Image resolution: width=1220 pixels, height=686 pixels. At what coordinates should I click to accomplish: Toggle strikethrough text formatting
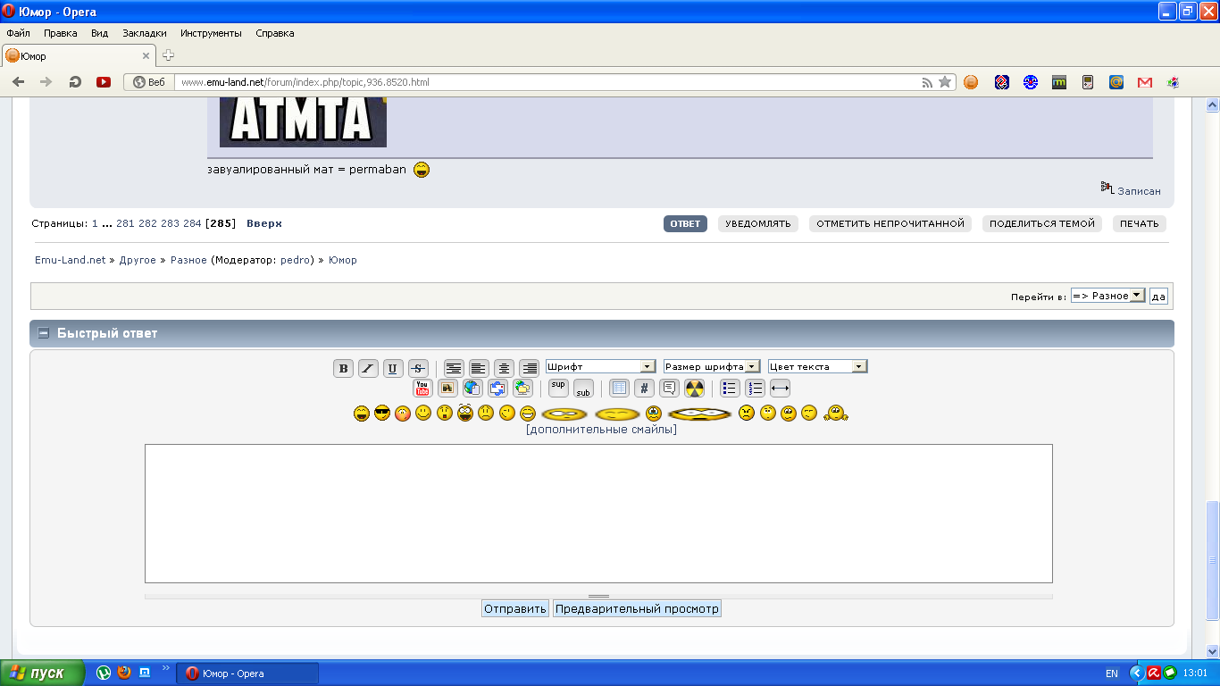coord(418,368)
